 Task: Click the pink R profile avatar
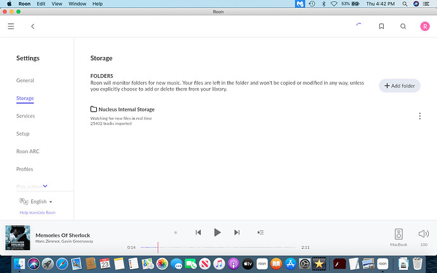click(x=424, y=27)
